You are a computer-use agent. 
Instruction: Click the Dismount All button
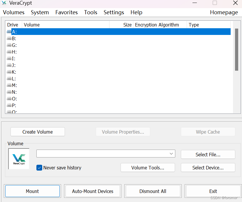pyautogui.click(x=153, y=191)
